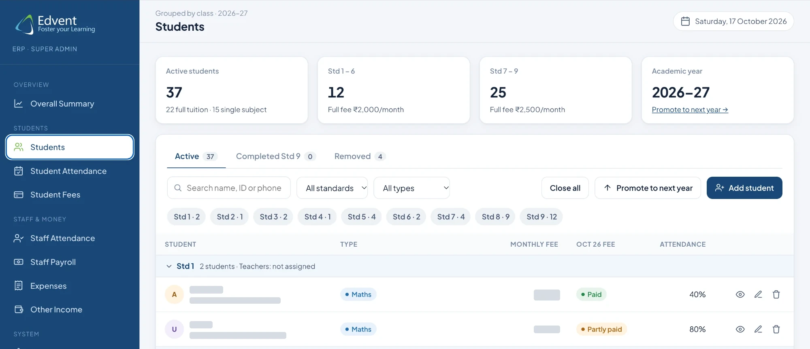Switch to the Removed tab
This screenshot has width=810, height=349.
(x=360, y=157)
